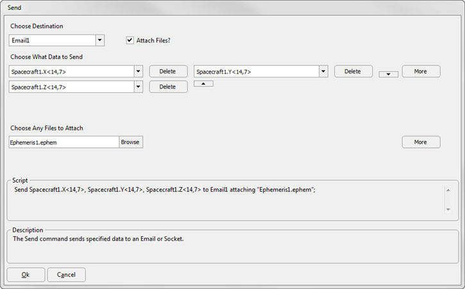465x289 pixels.
Task: Browse for a file to attach
Action: [131, 142]
